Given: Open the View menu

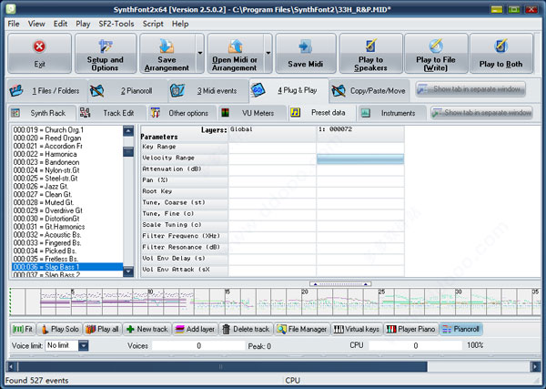Looking at the screenshot, I should pos(36,24).
